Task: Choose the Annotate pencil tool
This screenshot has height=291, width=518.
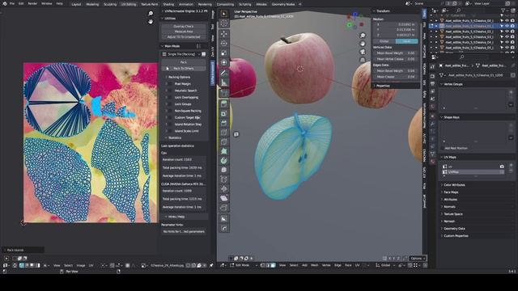Action: pyautogui.click(x=224, y=73)
